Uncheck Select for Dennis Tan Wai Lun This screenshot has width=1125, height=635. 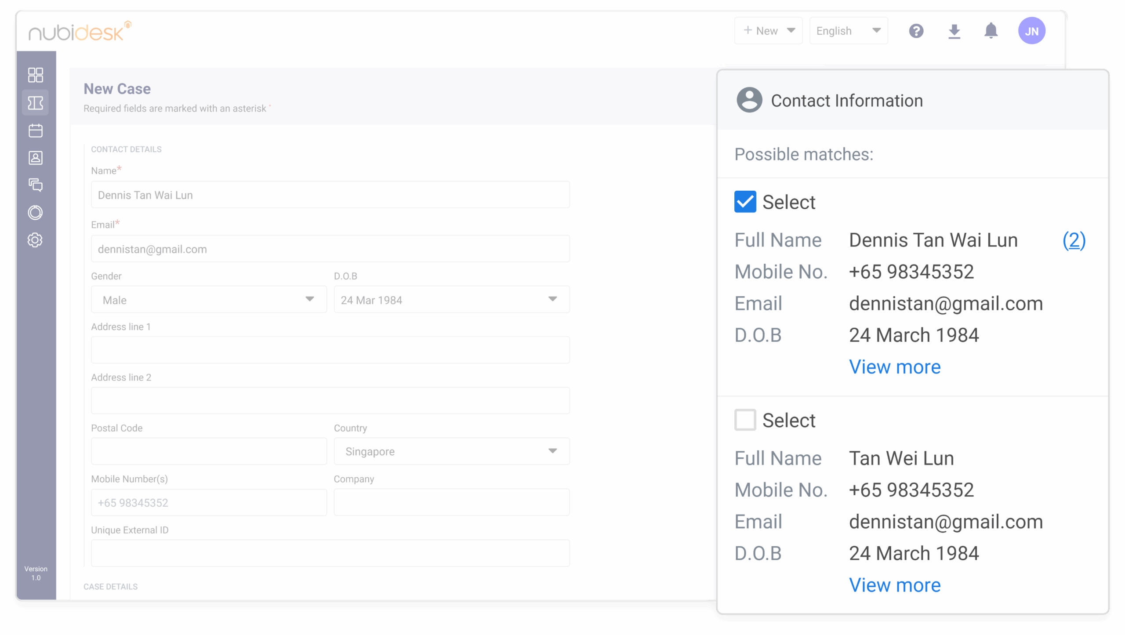coord(745,202)
